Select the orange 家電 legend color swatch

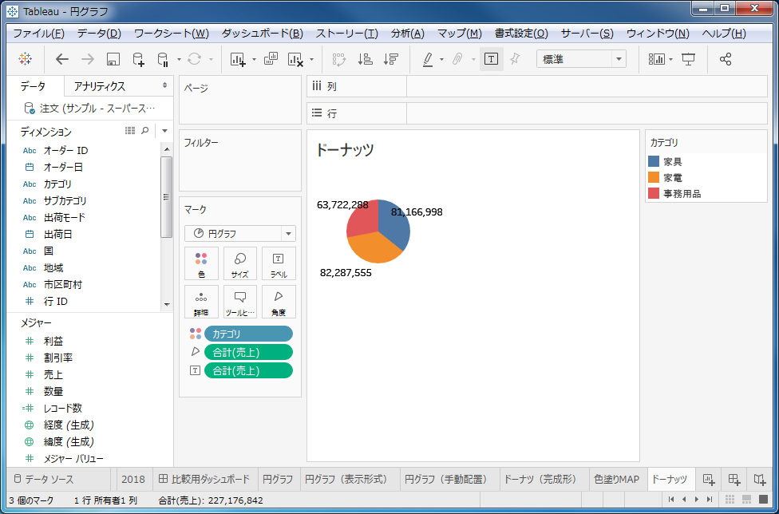pyautogui.click(x=654, y=177)
